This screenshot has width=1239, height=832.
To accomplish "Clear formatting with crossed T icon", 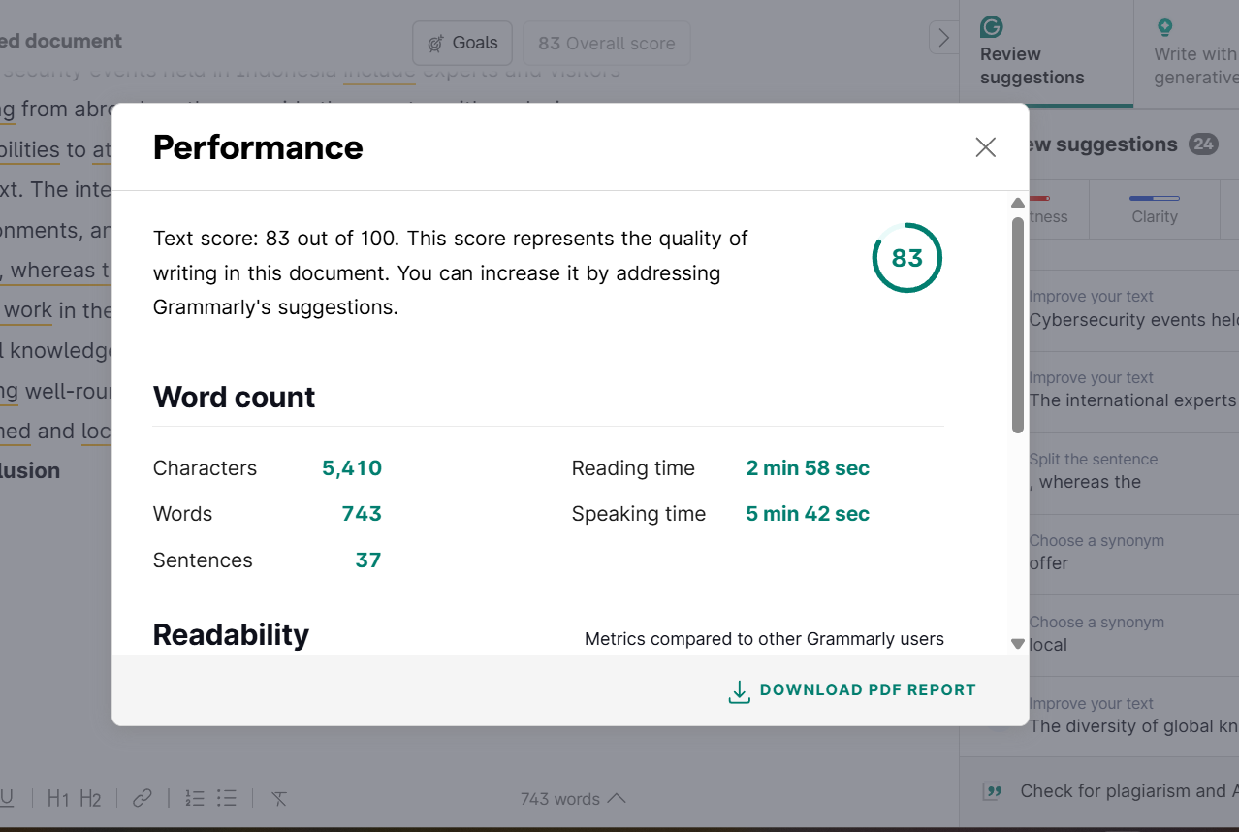I will (279, 799).
